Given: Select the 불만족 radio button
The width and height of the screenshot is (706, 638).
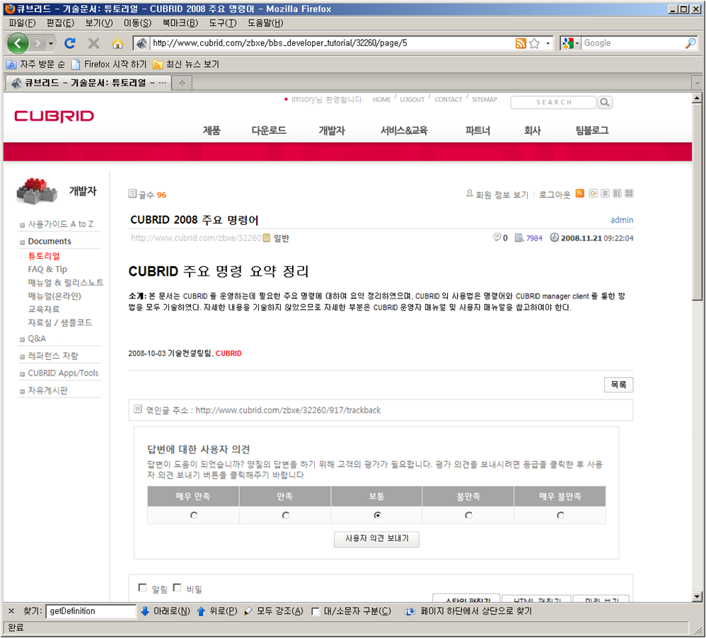Looking at the screenshot, I should 468,516.
